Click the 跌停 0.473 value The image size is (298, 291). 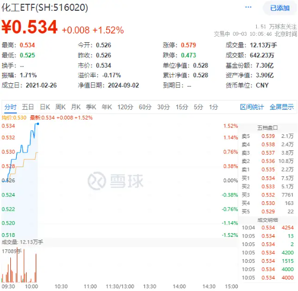(189, 55)
